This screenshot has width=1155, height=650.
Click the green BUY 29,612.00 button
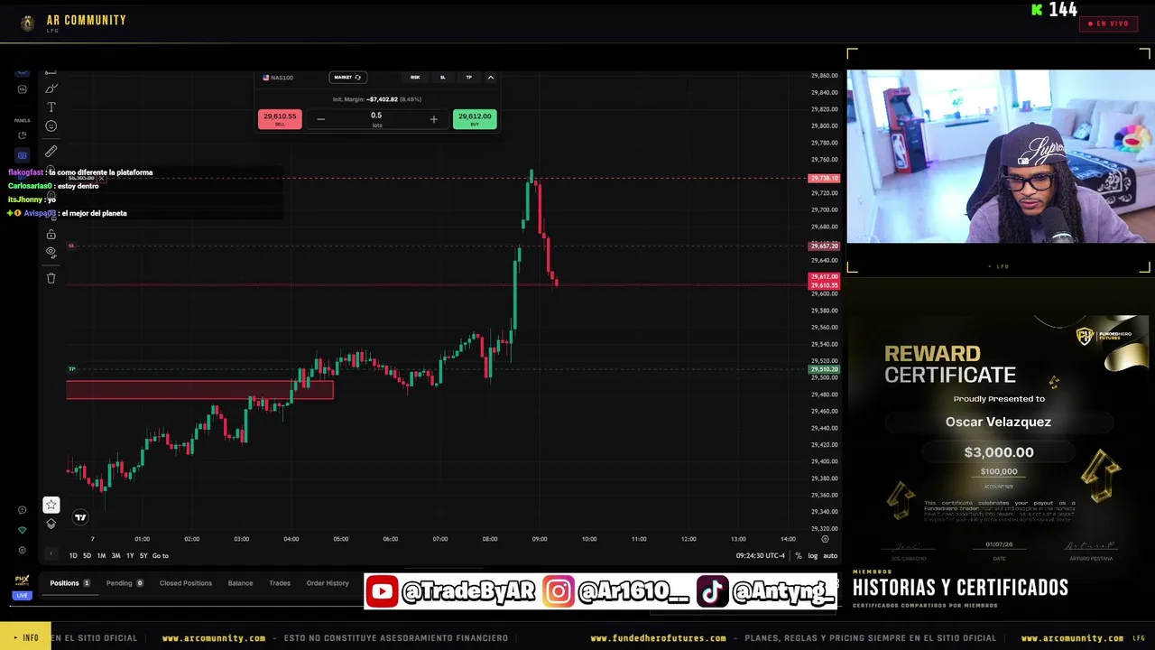tap(475, 119)
